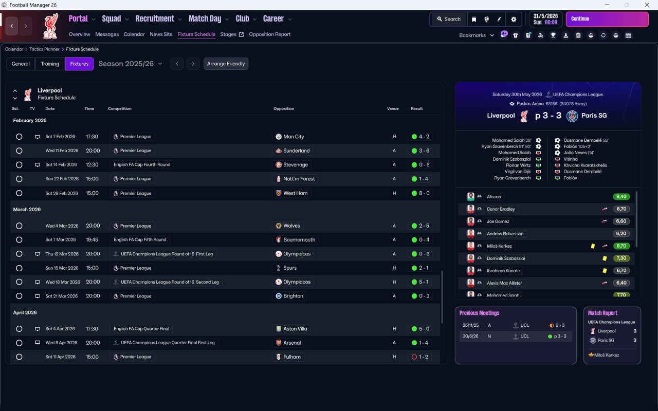Select the radio button for the Fulham fixture

click(19, 357)
